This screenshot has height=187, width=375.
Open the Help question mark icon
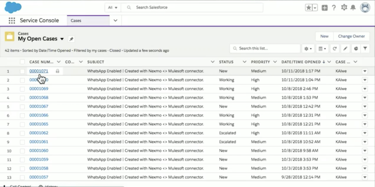pos(334,8)
